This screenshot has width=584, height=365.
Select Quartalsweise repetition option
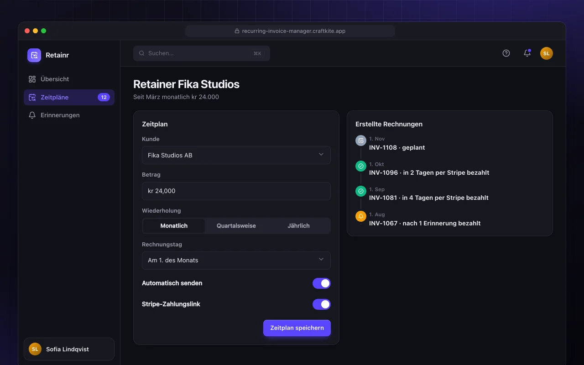click(236, 226)
